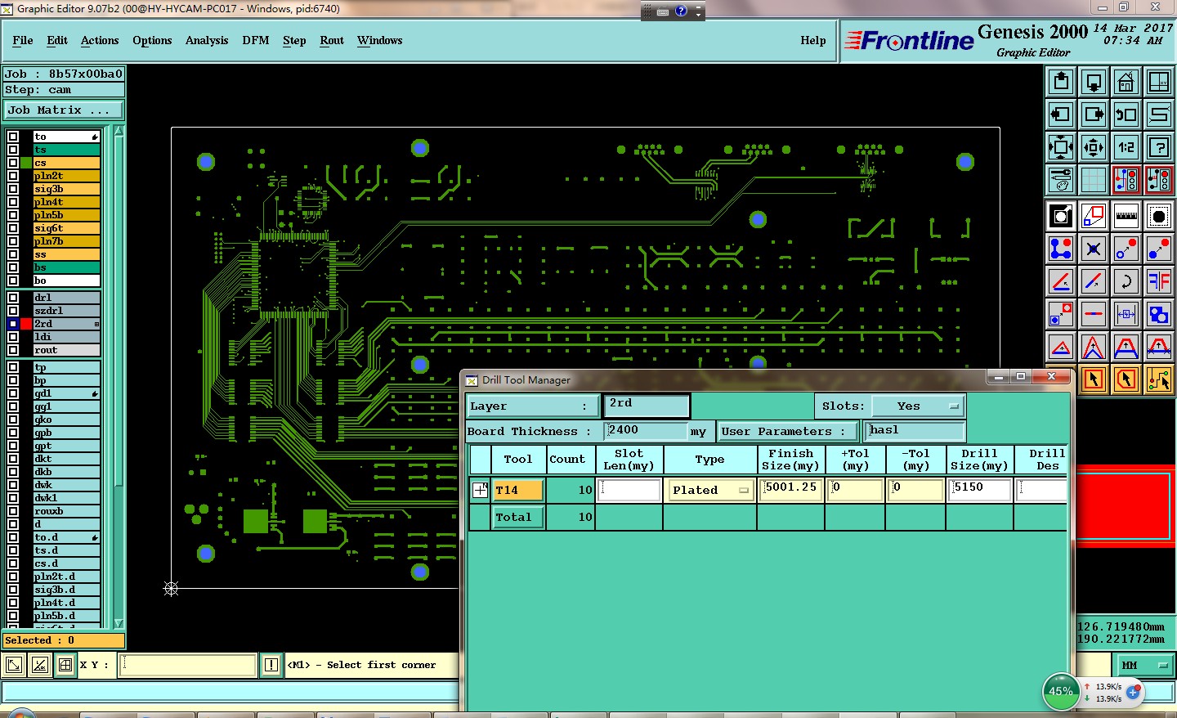Viewport: 1177px width, 718px height.
Task: Open the Analysis menu
Action: pos(207,40)
